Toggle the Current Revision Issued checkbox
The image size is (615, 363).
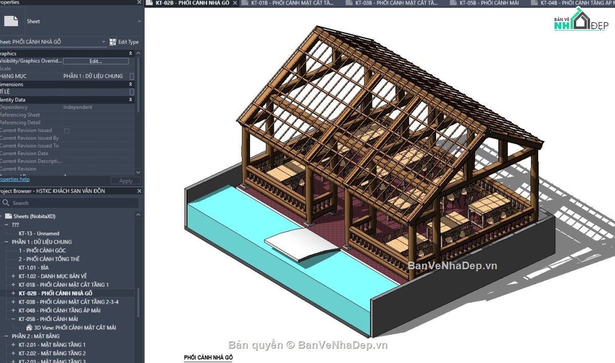[66, 130]
